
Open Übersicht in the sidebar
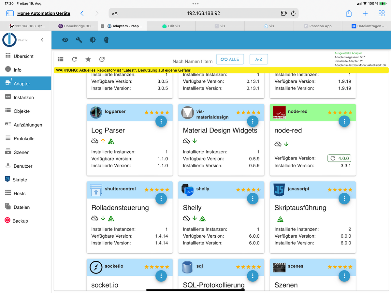(x=25, y=56)
